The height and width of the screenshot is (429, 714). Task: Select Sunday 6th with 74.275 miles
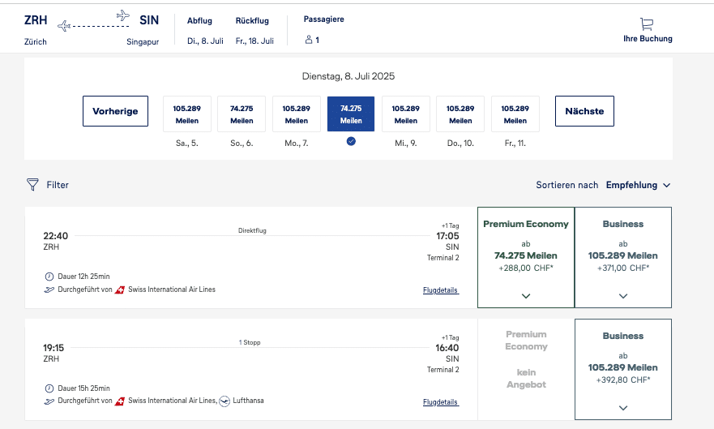tap(242, 114)
